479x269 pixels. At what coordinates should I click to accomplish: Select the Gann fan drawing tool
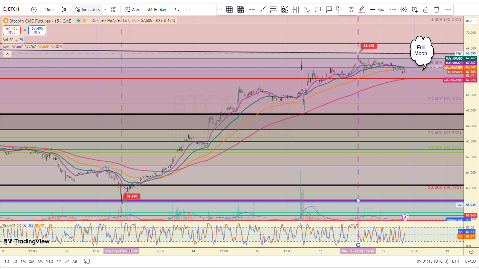pyautogui.click(x=285, y=10)
